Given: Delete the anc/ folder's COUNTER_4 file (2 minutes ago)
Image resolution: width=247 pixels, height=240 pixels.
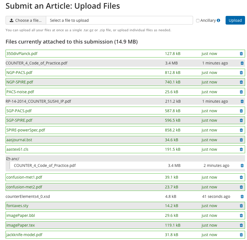Looking at the screenshot, I should tap(242, 165).
